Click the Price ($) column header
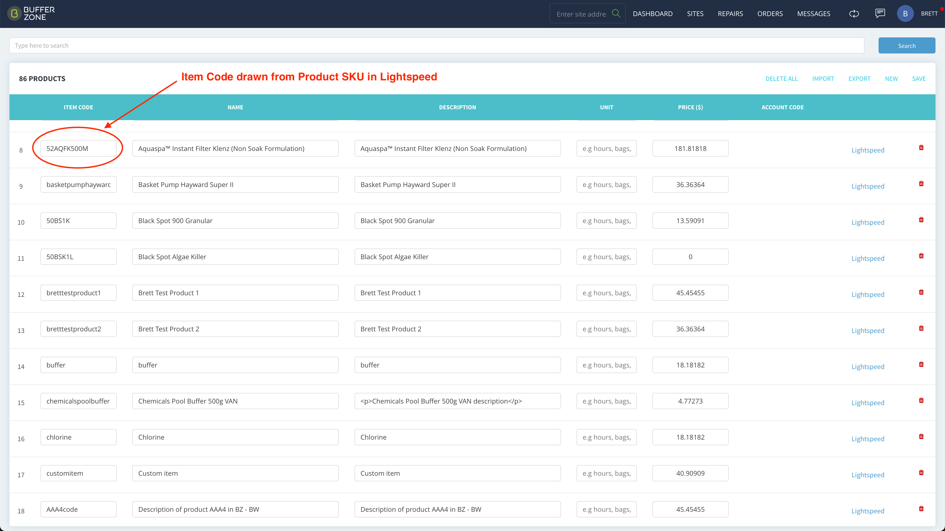The height and width of the screenshot is (531, 945). coord(690,107)
